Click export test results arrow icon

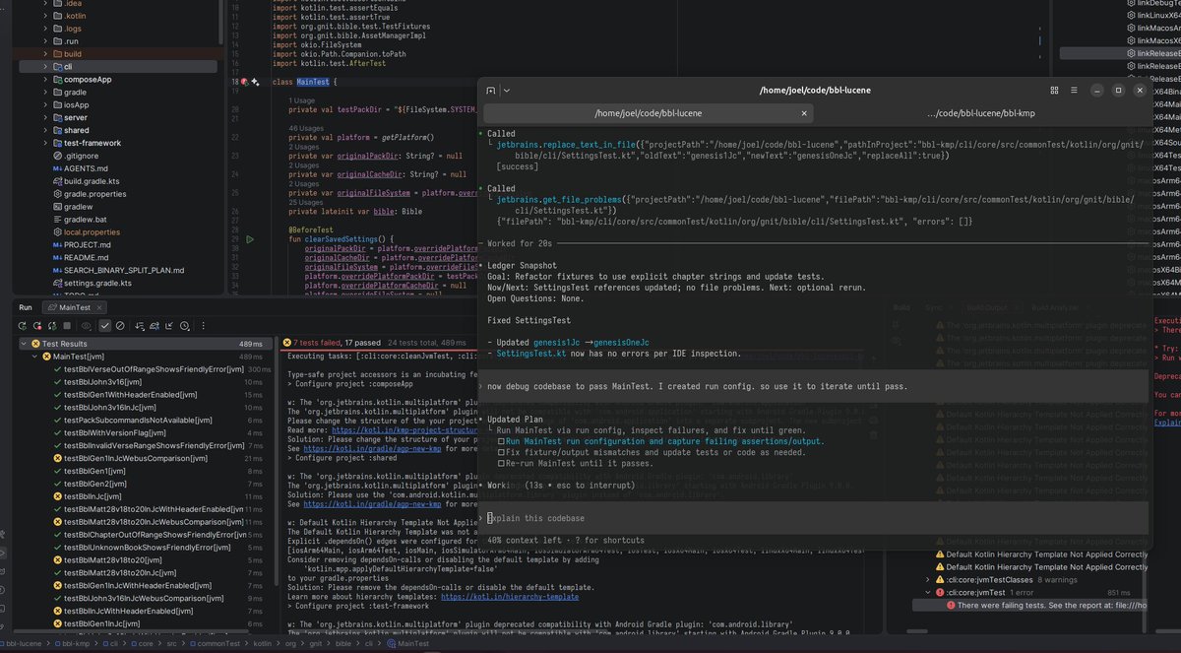[x=169, y=325]
